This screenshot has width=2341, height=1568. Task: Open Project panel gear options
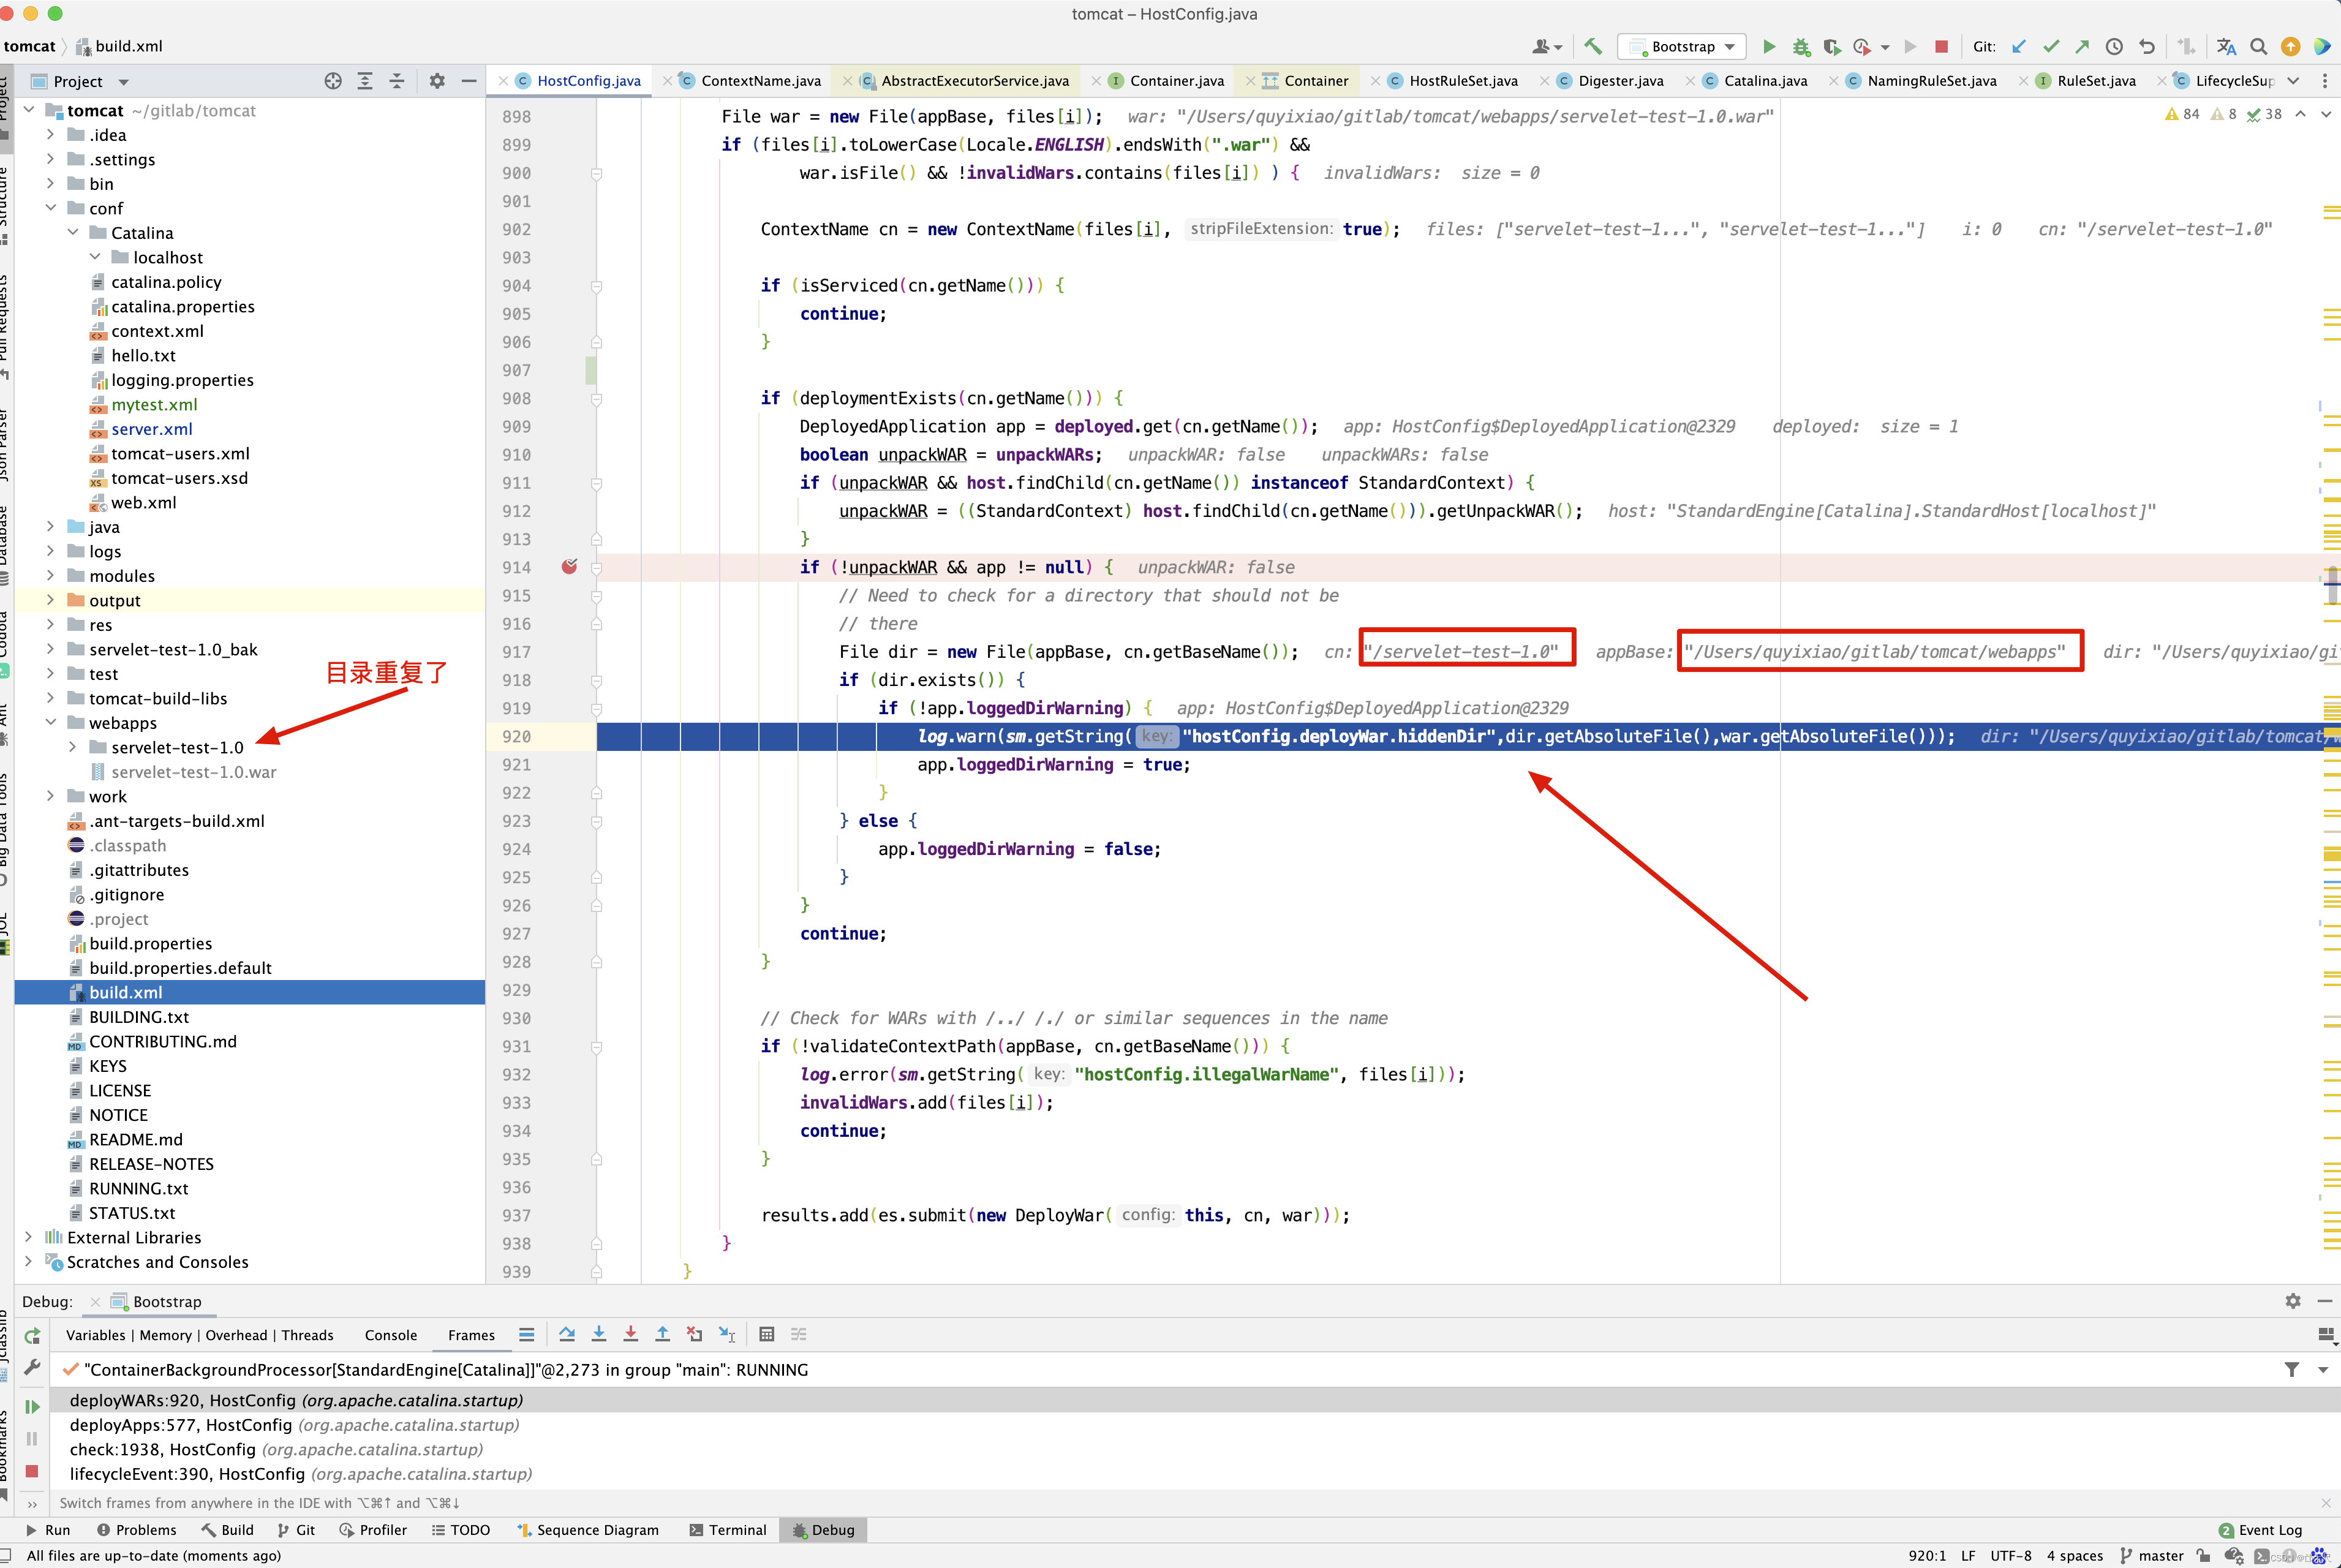click(437, 81)
